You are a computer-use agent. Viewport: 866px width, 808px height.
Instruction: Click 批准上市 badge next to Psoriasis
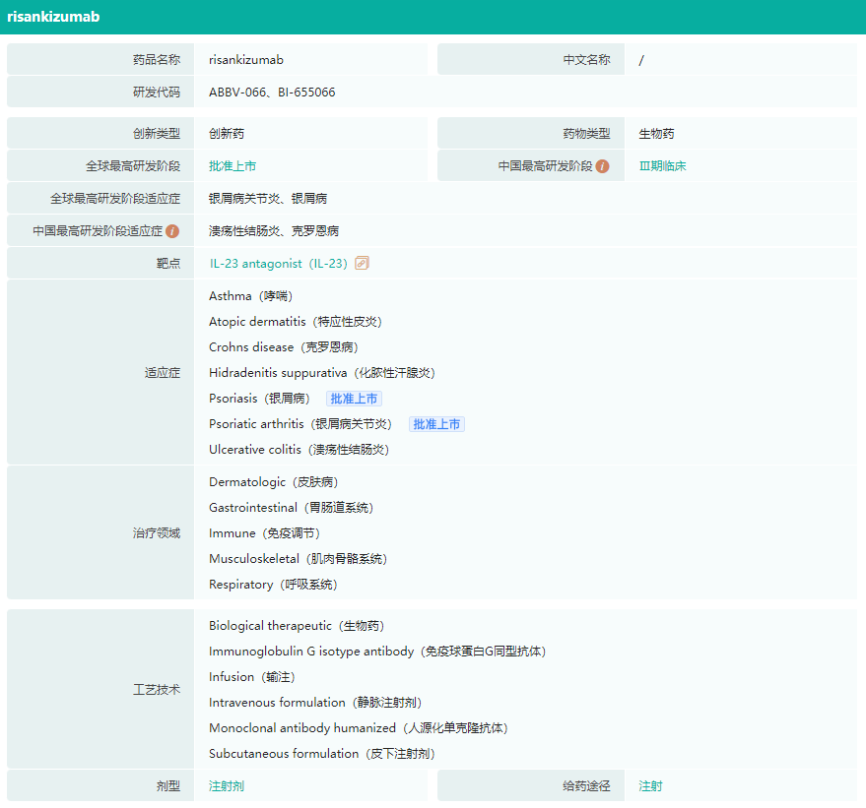click(x=354, y=399)
